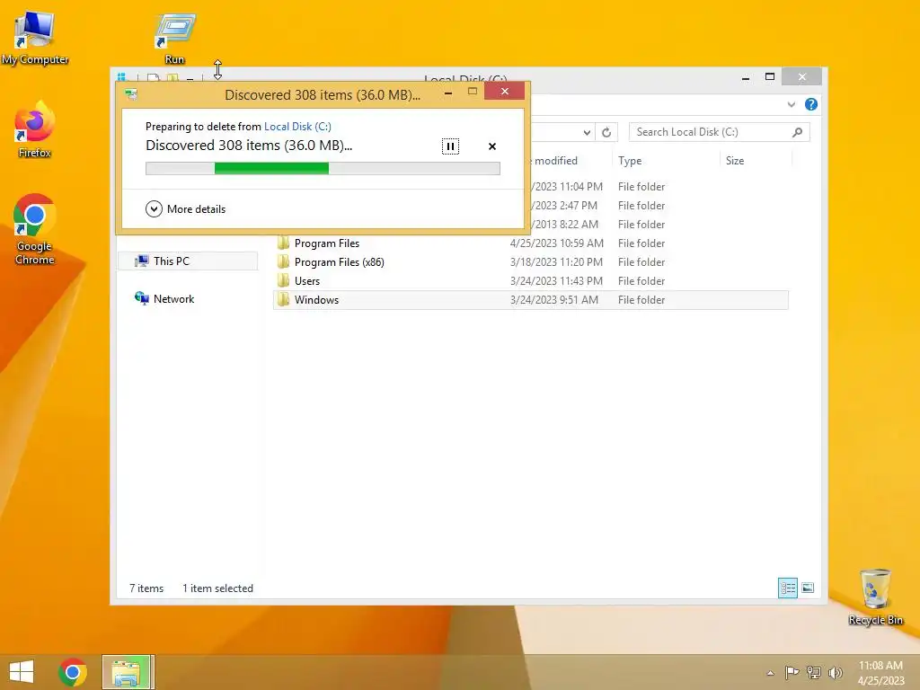
Task: Open the taskbar clock and date
Action: click(x=880, y=673)
